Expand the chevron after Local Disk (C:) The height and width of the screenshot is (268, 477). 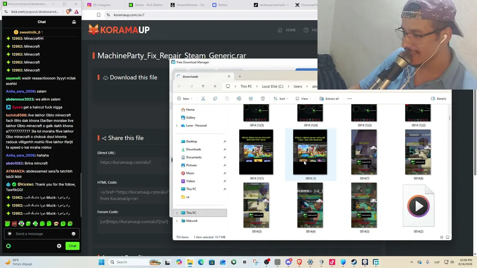pyautogui.click(x=288, y=86)
